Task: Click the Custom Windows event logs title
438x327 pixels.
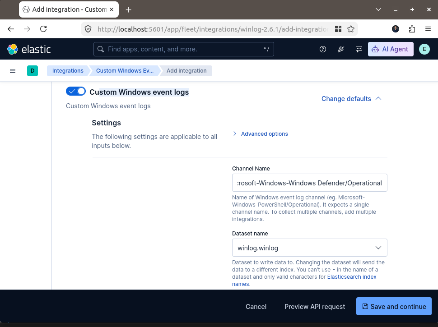Action: [x=139, y=92]
